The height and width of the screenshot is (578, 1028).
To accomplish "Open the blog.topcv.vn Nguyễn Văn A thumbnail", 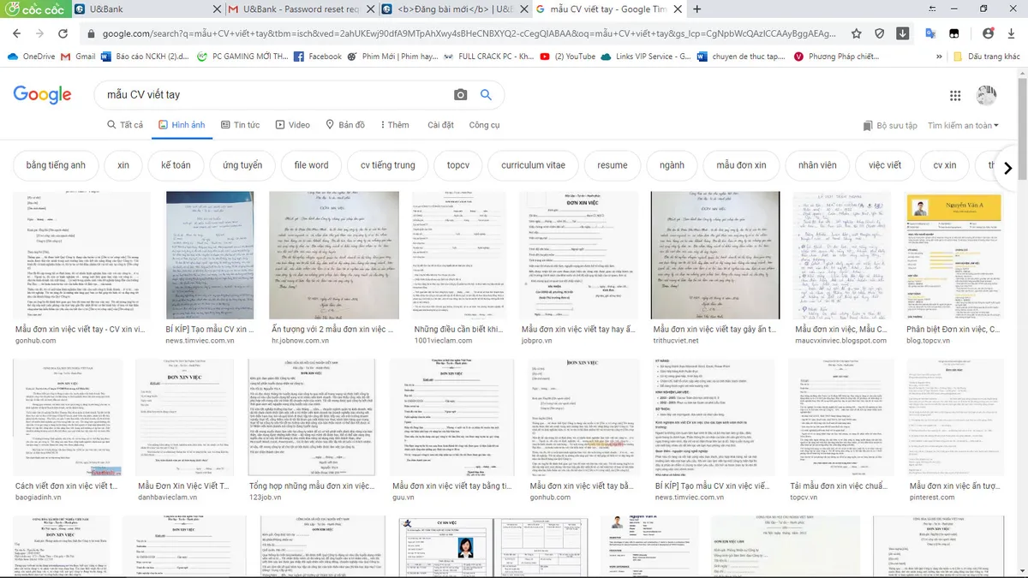I will [x=955, y=255].
